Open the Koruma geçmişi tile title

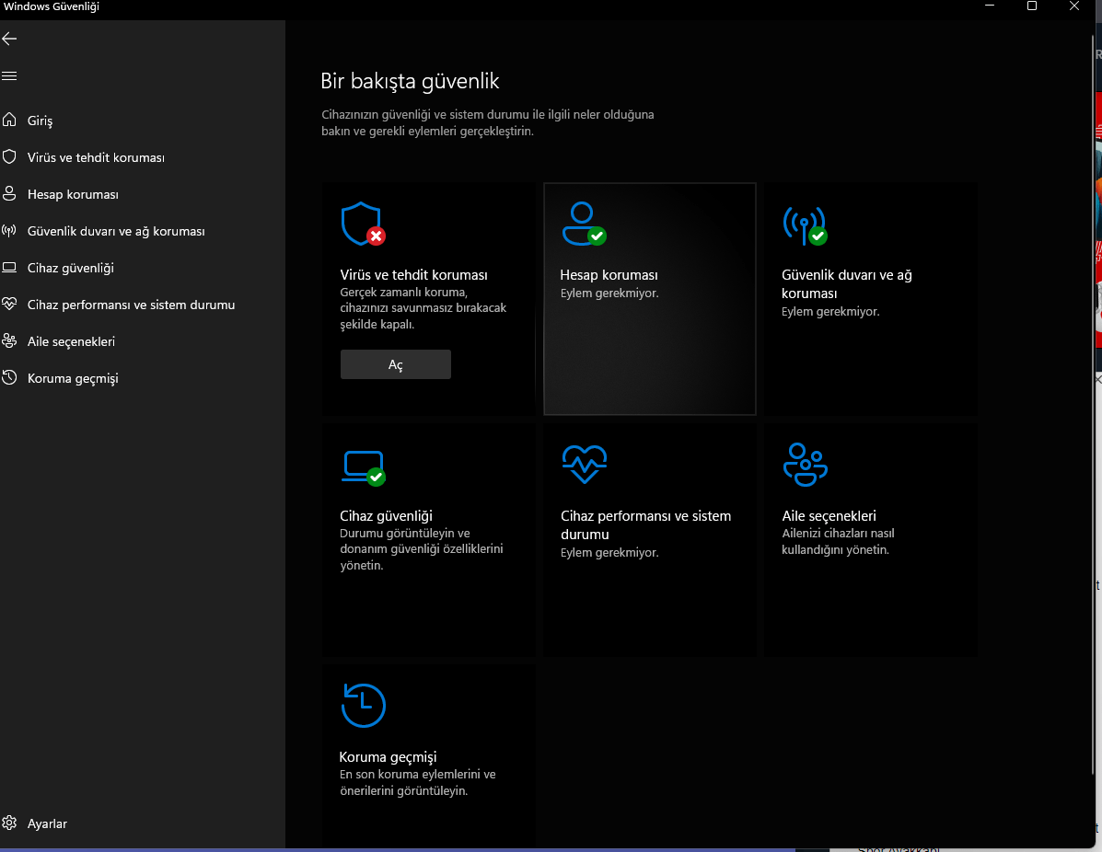coord(388,756)
